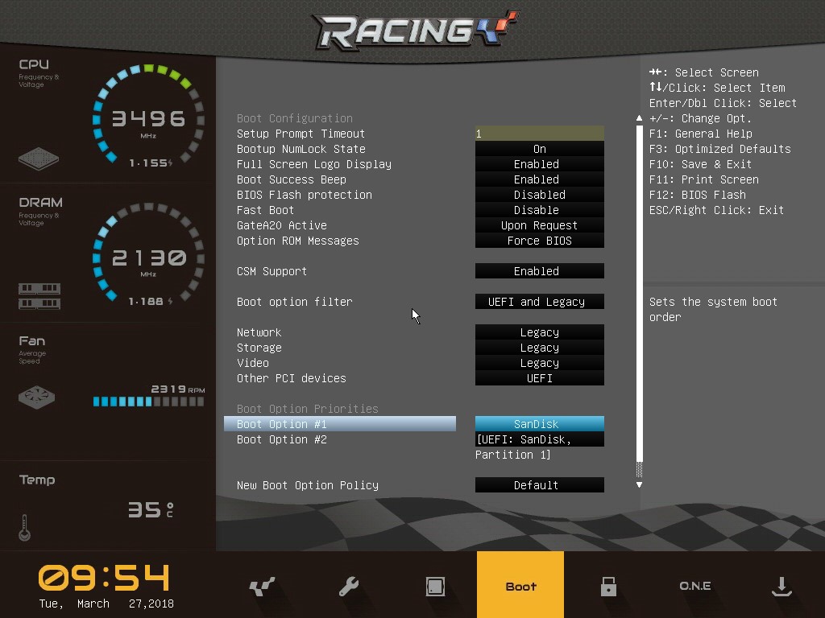
Task: Toggle the Full Screen Logo Display setting
Action: click(539, 164)
